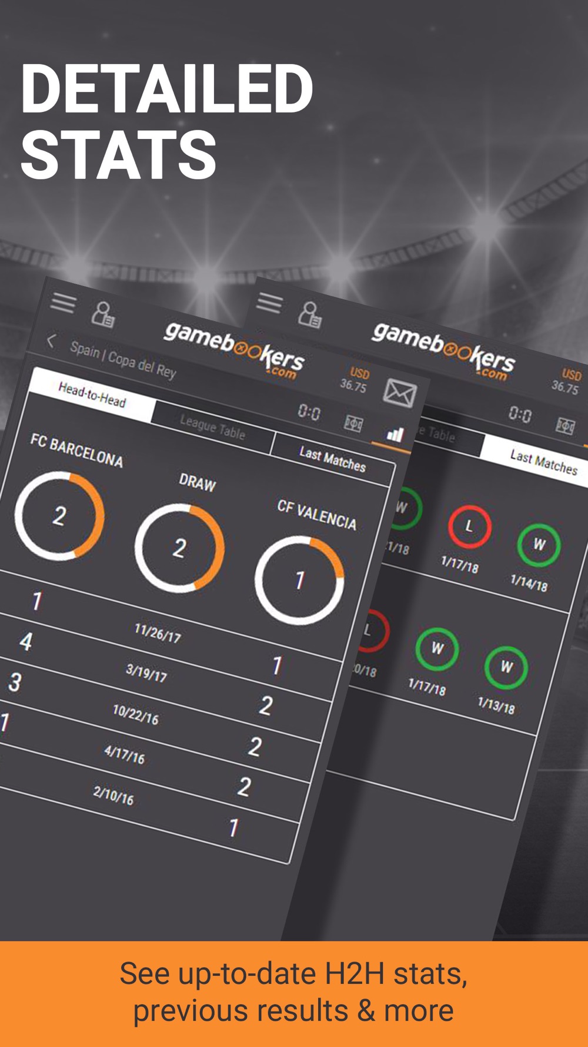
Task: Open the mail envelope icon on the front phone
Action: (x=400, y=393)
